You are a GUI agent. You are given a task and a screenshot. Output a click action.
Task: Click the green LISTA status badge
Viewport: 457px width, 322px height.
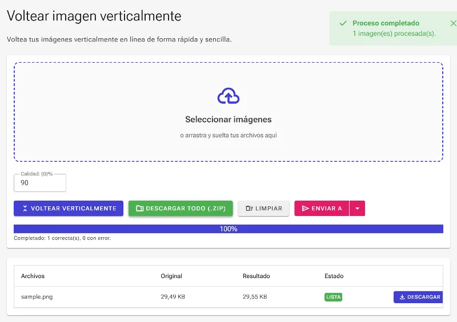click(333, 297)
